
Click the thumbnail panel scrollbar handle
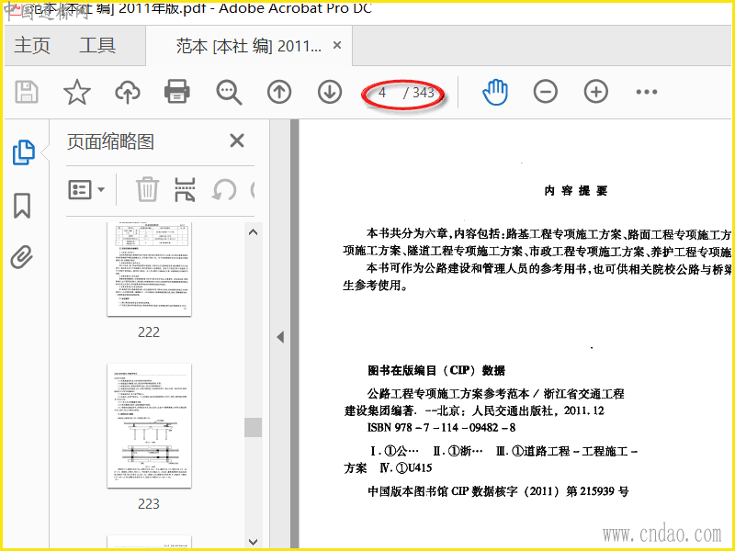254,427
